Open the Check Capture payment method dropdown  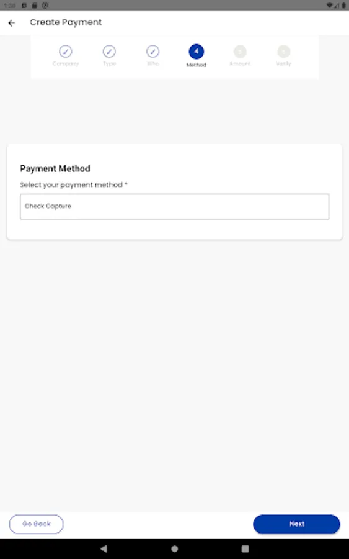[174, 206]
